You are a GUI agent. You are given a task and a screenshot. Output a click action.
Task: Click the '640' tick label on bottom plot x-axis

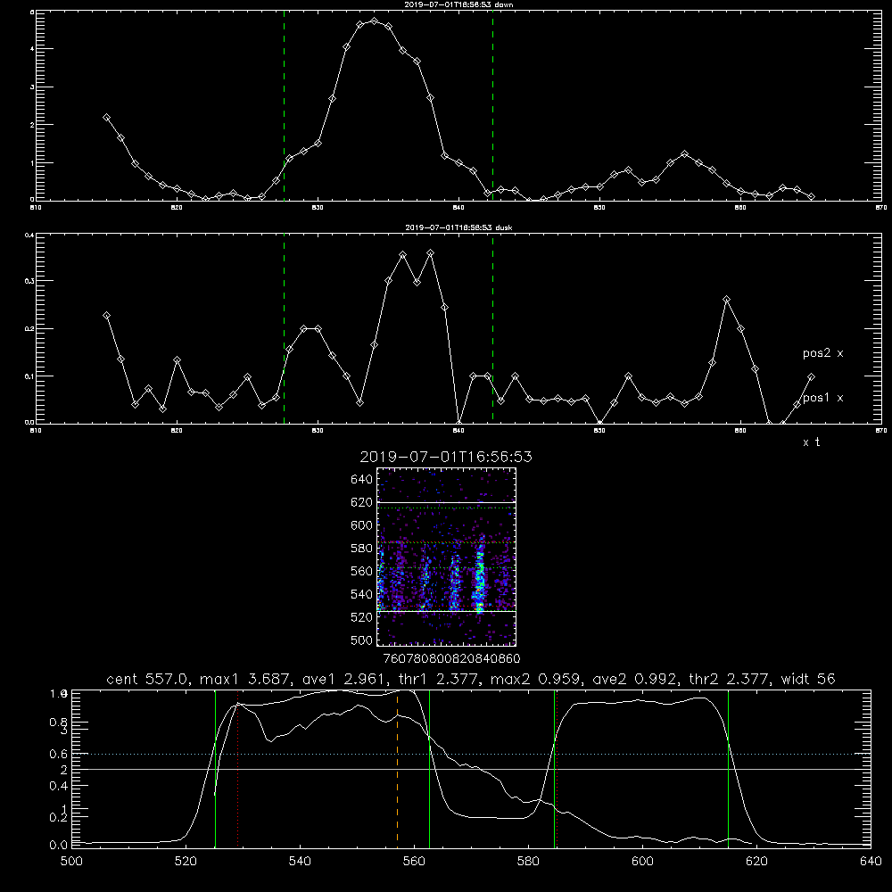point(871,862)
